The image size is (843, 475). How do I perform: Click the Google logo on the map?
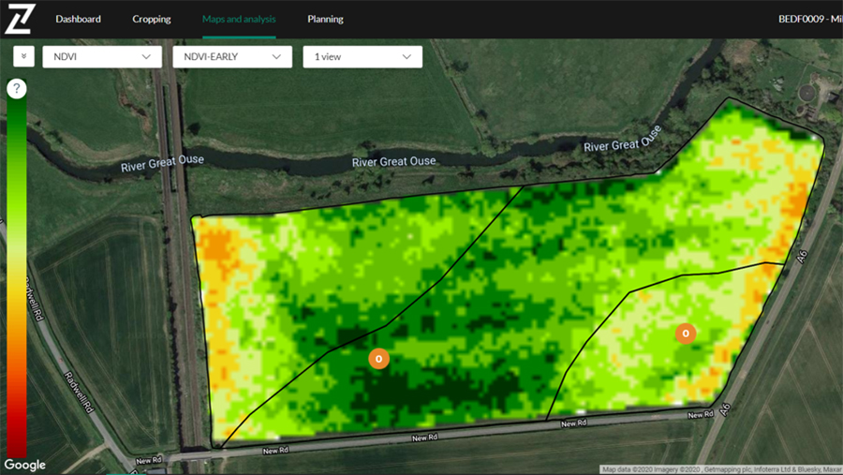point(25,465)
